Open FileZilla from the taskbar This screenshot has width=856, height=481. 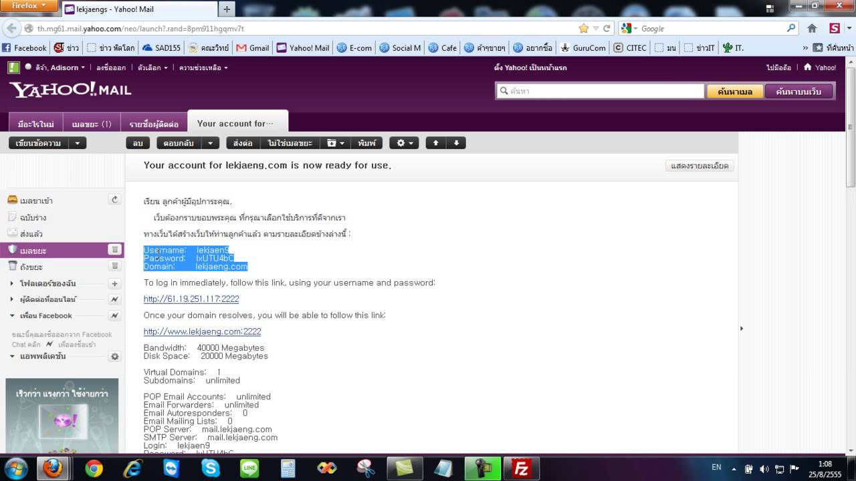(522, 469)
